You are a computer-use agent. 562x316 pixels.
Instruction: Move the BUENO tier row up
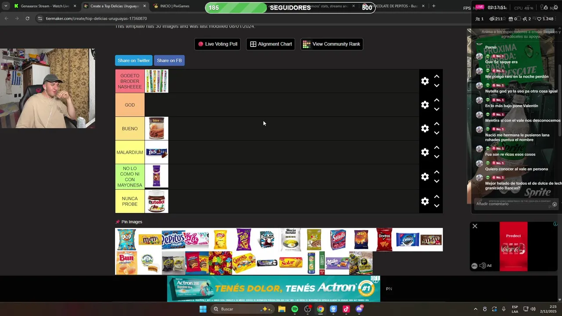pos(436,124)
